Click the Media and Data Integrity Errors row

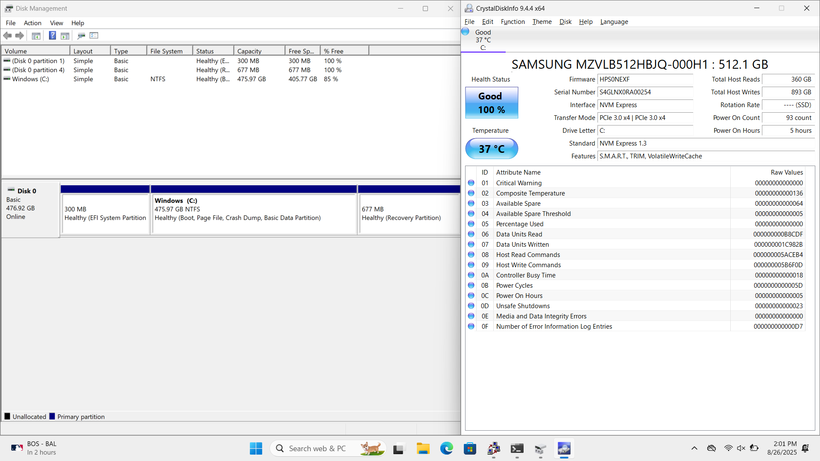[x=636, y=316]
